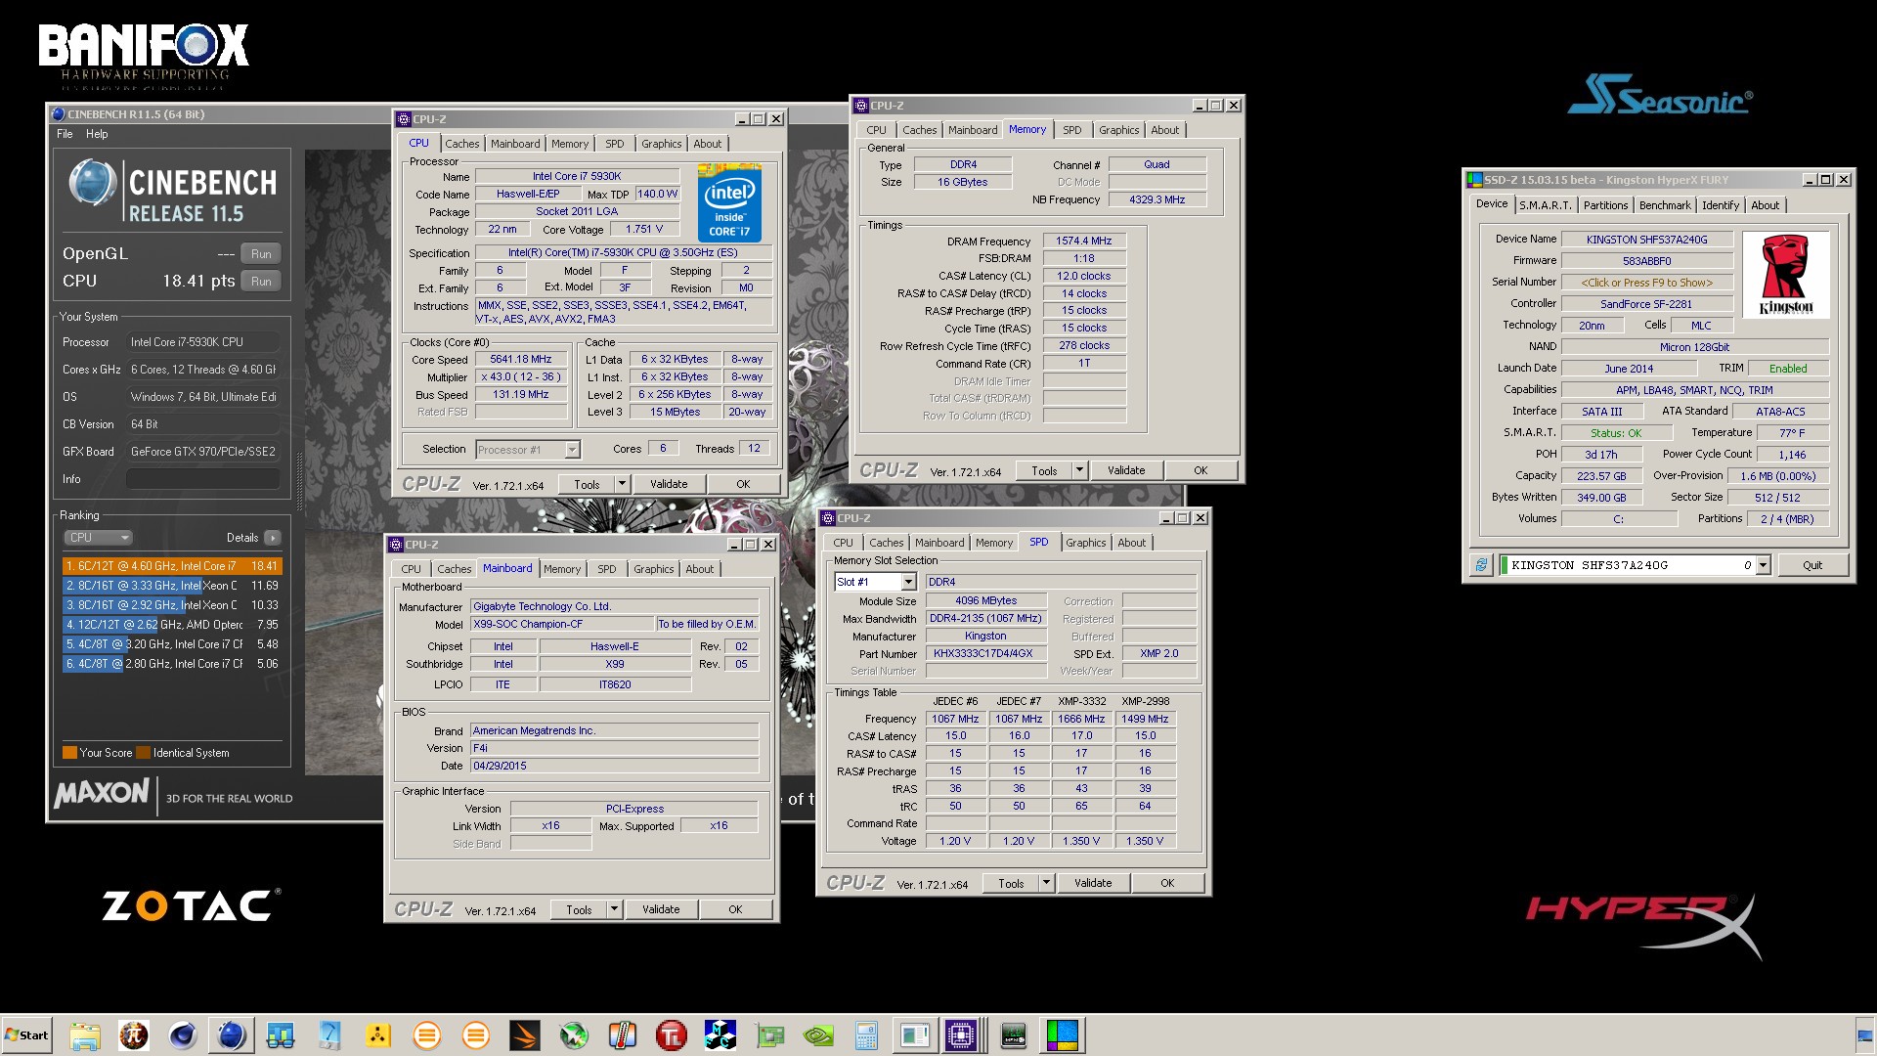
Task: Launch the Super Pi icon in taskbar
Action: (134, 1035)
